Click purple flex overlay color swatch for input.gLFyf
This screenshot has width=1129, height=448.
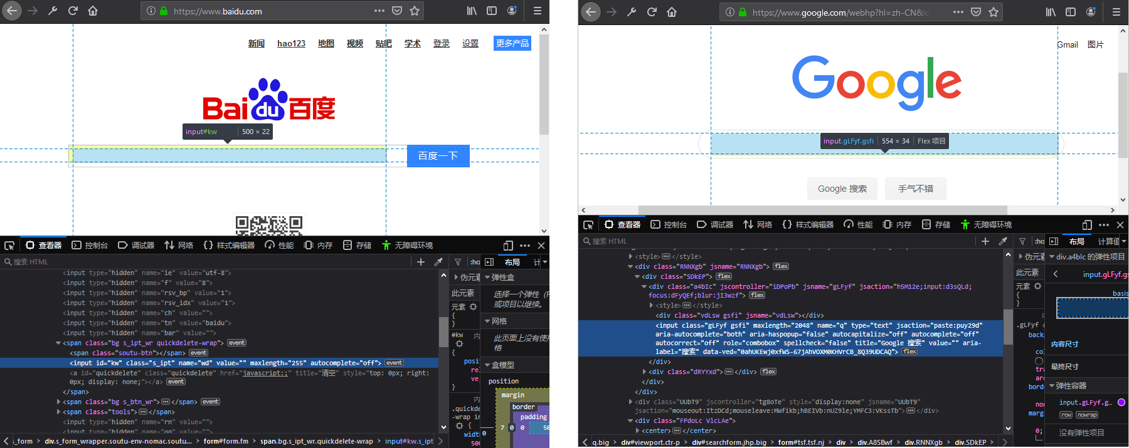point(1121,402)
